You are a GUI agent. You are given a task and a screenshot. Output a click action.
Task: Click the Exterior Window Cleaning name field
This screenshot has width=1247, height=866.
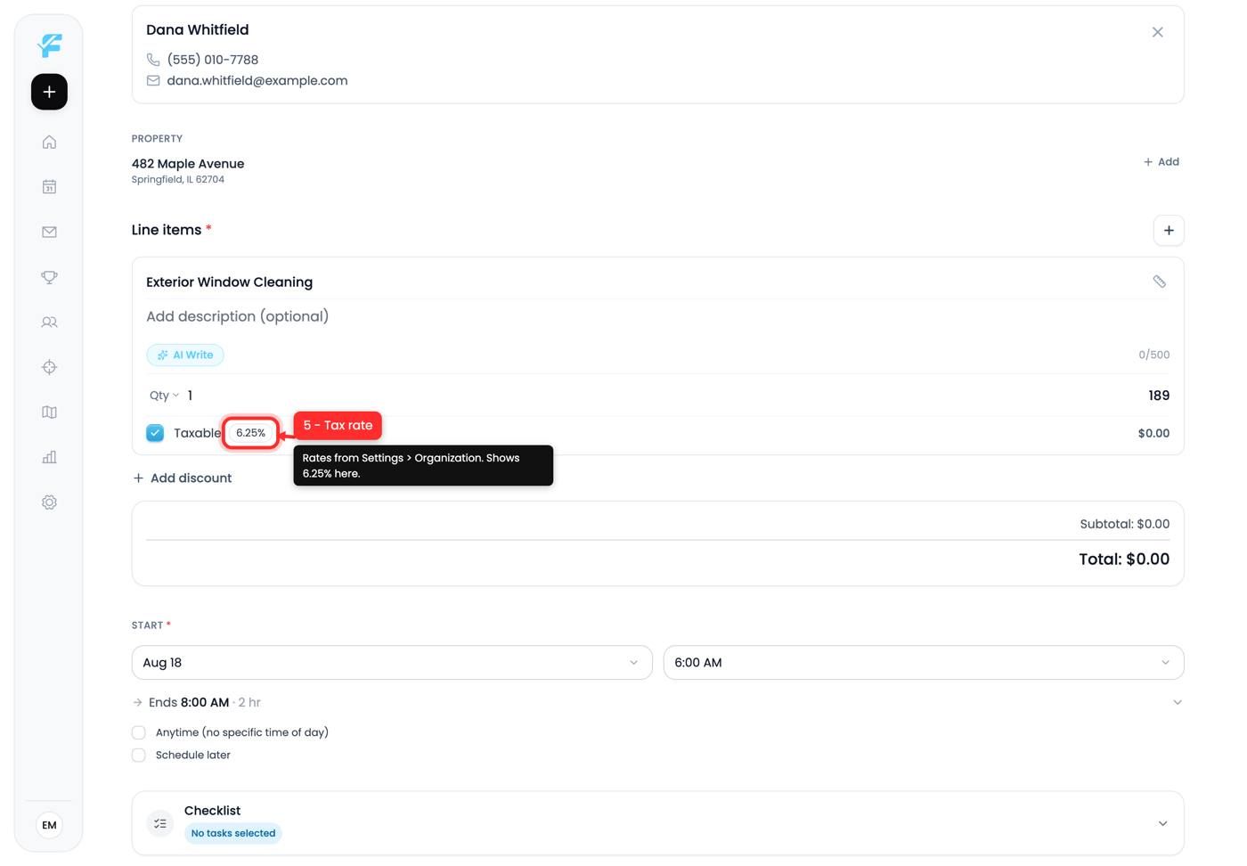pos(230,282)
